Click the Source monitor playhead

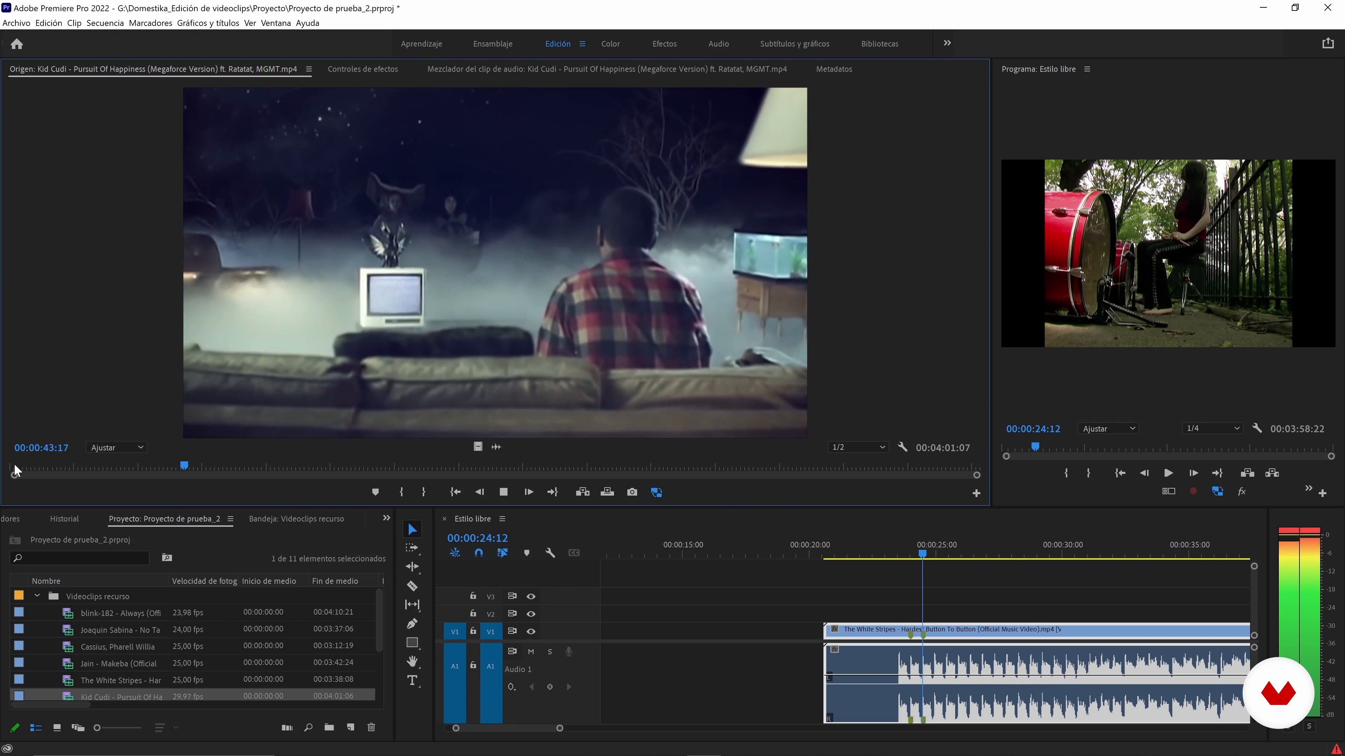coord(184,465)
